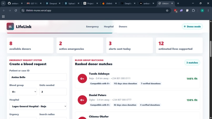Open the site information icon in address bar

coord(23,11)
